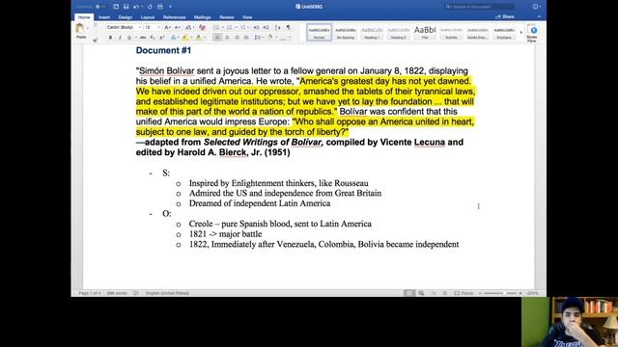Expand the Styles gallery arrow
618x347 pixels.
(x=520, y=33)
